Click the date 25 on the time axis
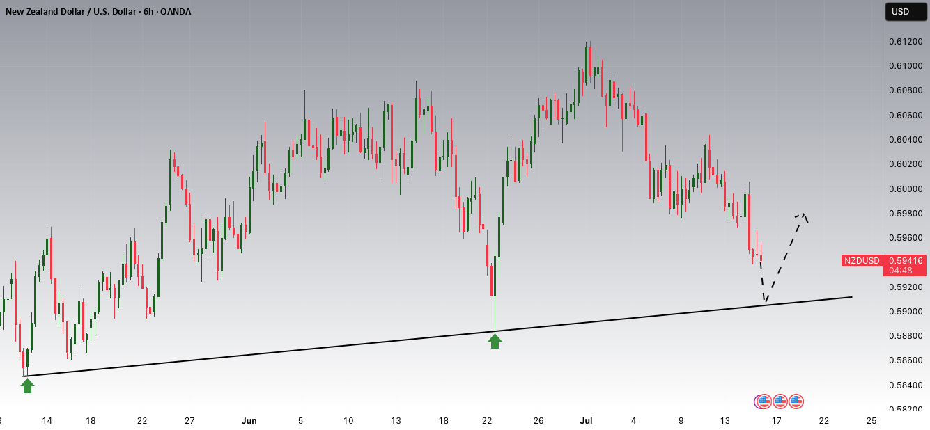The width and height of the screenshot is (930, 430). click(871, 421)
